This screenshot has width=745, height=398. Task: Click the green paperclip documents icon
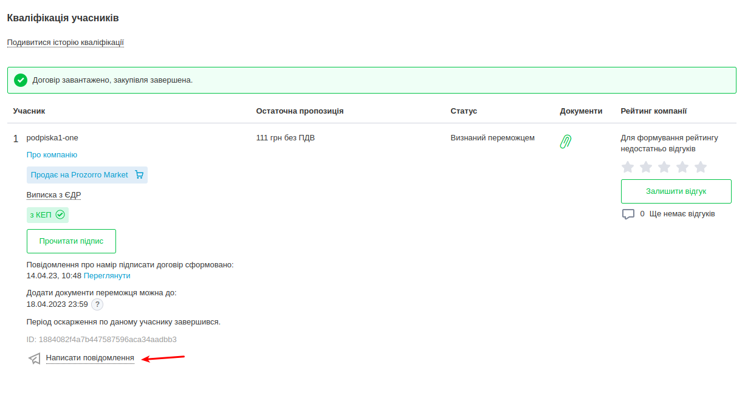pyautogui.click(x=566, y=142)
